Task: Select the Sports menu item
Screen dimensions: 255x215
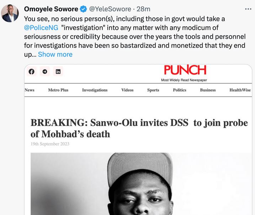Action: (x=153, y=90)
